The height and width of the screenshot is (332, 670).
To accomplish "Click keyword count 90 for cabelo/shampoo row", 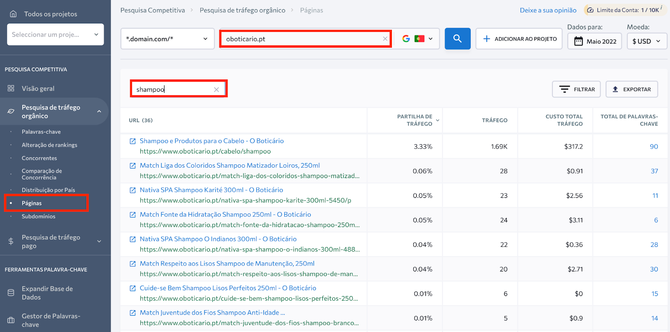I will click(x=654, y=146).
